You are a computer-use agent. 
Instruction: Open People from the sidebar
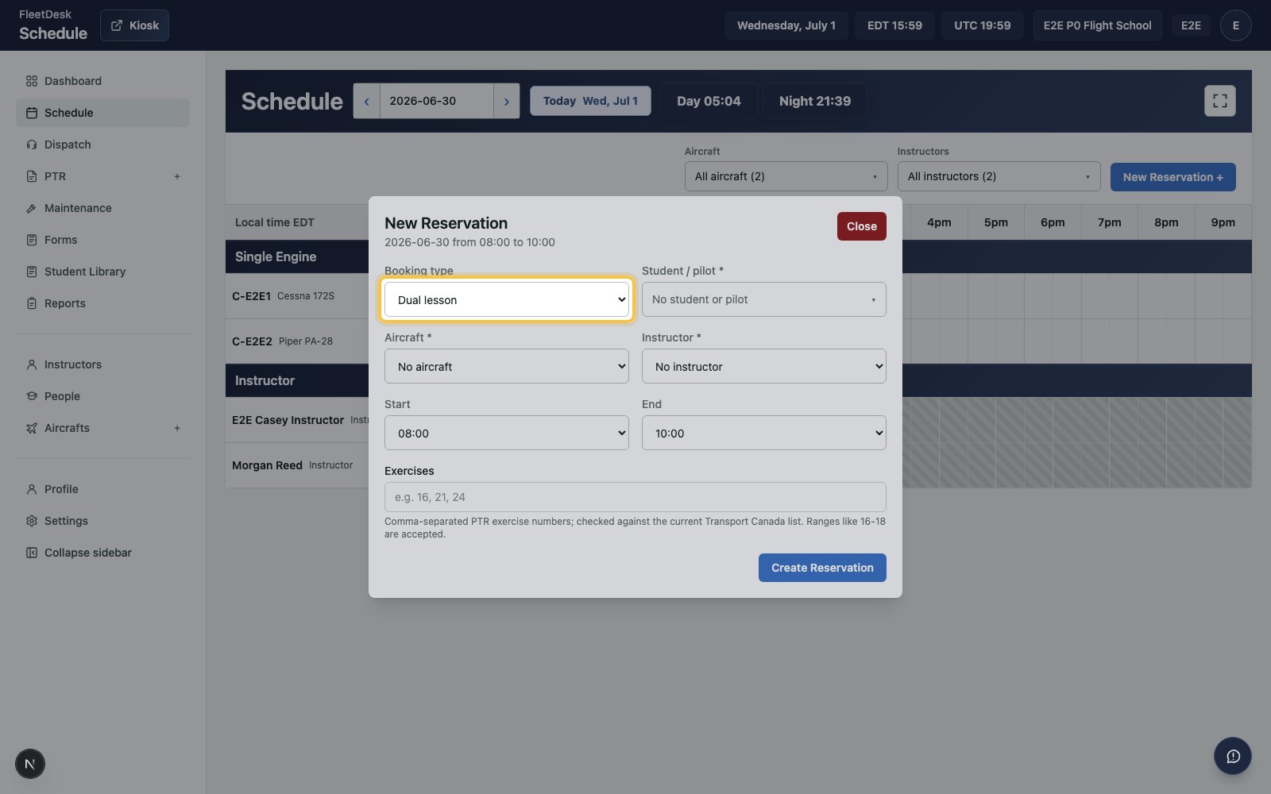click(102, 396)
